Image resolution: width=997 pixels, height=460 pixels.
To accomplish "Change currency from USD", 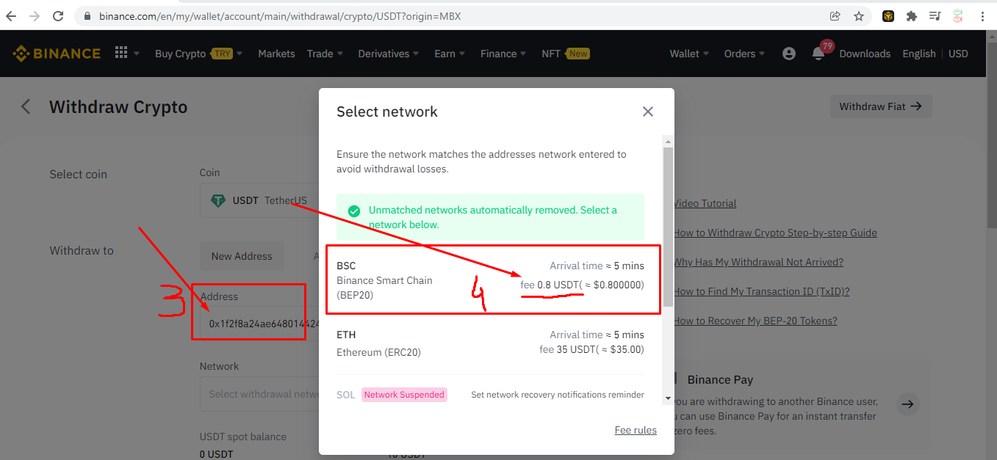I will pyautogui.click(x=958, y=54).
